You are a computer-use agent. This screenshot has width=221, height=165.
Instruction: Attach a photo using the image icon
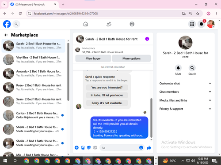(83, 147)
